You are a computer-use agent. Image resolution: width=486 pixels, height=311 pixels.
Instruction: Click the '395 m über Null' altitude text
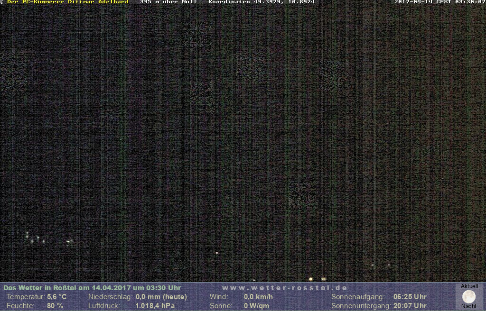pyautogui.click(x=168, y=2)
